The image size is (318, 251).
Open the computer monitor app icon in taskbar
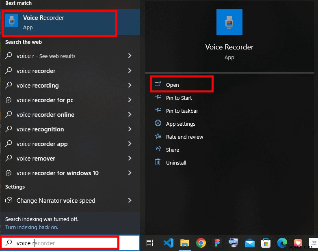pyautogui.click(x=233, y=243)
